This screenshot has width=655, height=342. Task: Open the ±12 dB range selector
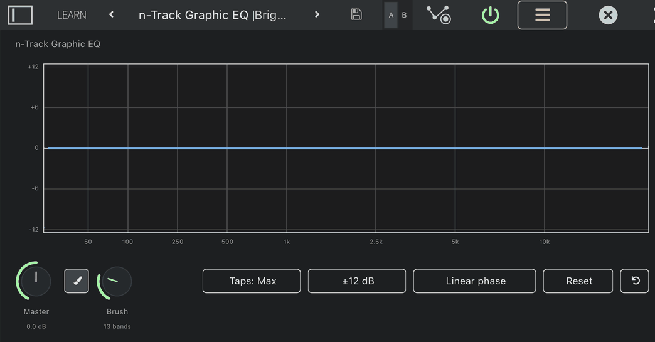(x=357, y=281)
